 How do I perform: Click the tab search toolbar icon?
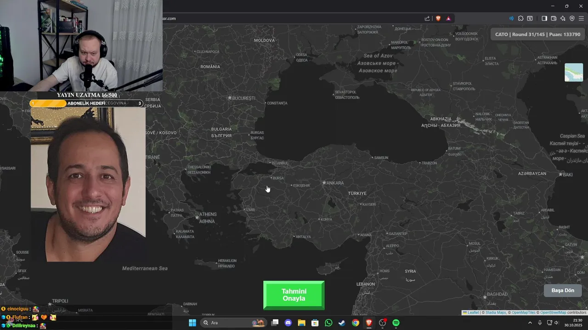[x=530, y=18]
